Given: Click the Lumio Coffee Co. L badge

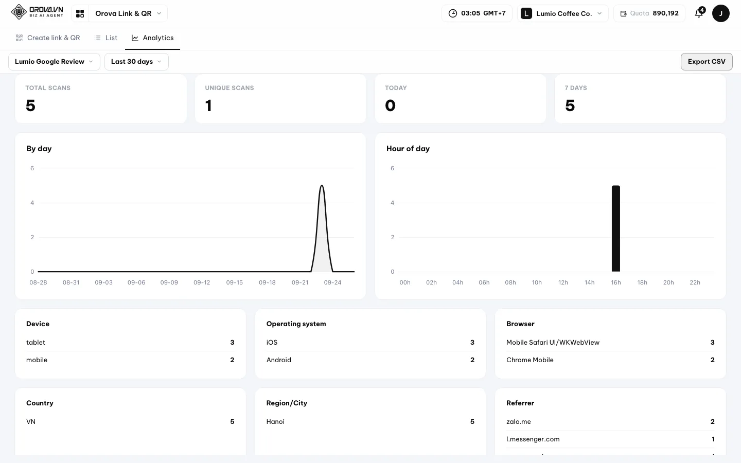Looking at the screenshot, I should tap(526, 13).
